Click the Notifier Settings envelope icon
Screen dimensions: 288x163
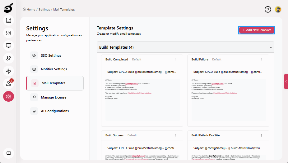coord(34,69)
